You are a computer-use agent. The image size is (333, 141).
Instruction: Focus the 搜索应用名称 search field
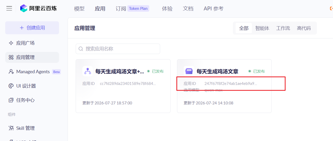[118, 49]
